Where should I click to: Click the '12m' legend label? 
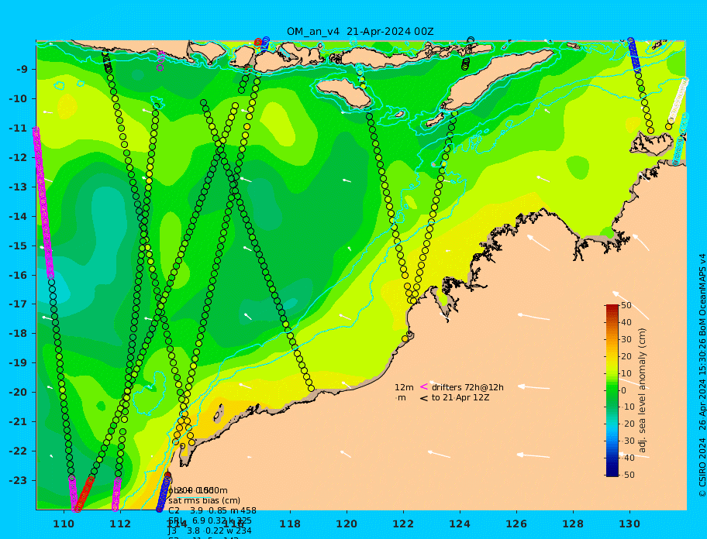(x=404, y=387)
